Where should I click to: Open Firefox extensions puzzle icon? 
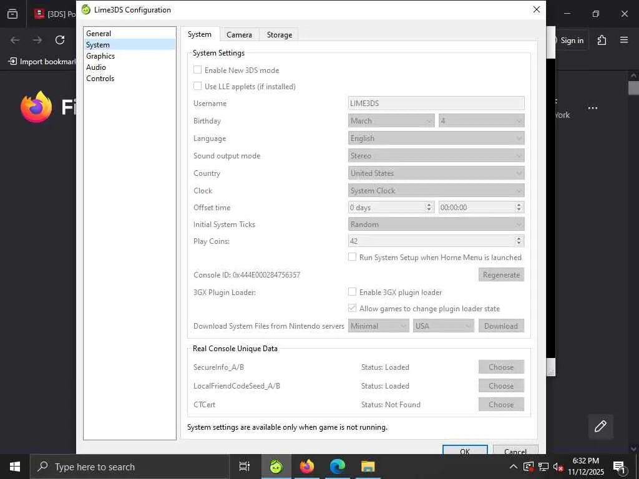tap(602, 40)
